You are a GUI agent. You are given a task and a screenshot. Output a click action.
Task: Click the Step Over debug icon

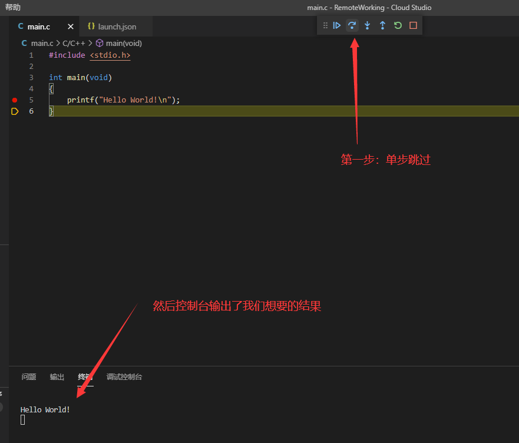coord(352,25)
